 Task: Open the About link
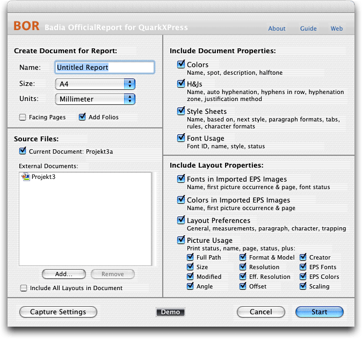(277, 28)
